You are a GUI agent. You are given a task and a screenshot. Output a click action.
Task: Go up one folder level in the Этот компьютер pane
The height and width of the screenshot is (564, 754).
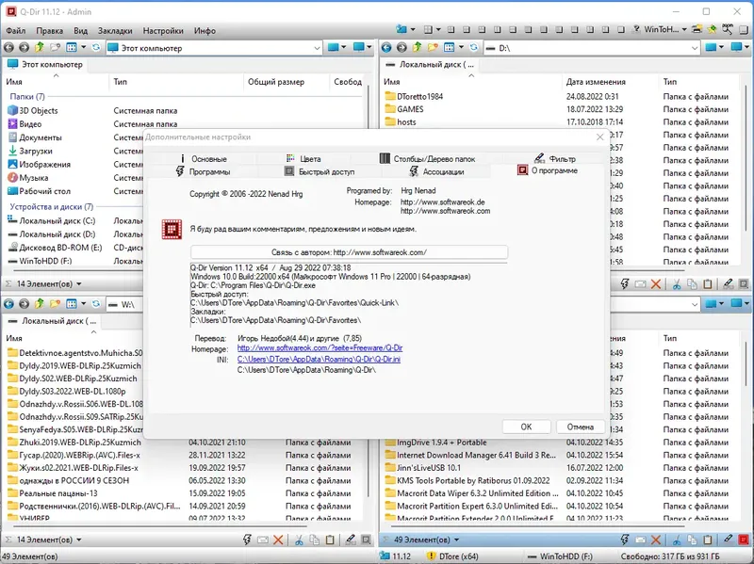pyautogui.click(x=40, y=47)
